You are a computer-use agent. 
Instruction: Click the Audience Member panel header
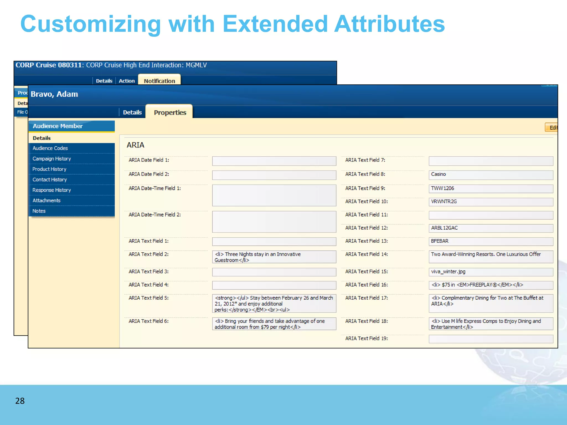(72, 126)
